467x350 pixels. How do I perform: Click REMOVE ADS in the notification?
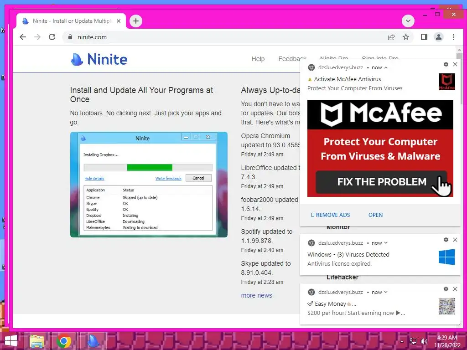330,215
